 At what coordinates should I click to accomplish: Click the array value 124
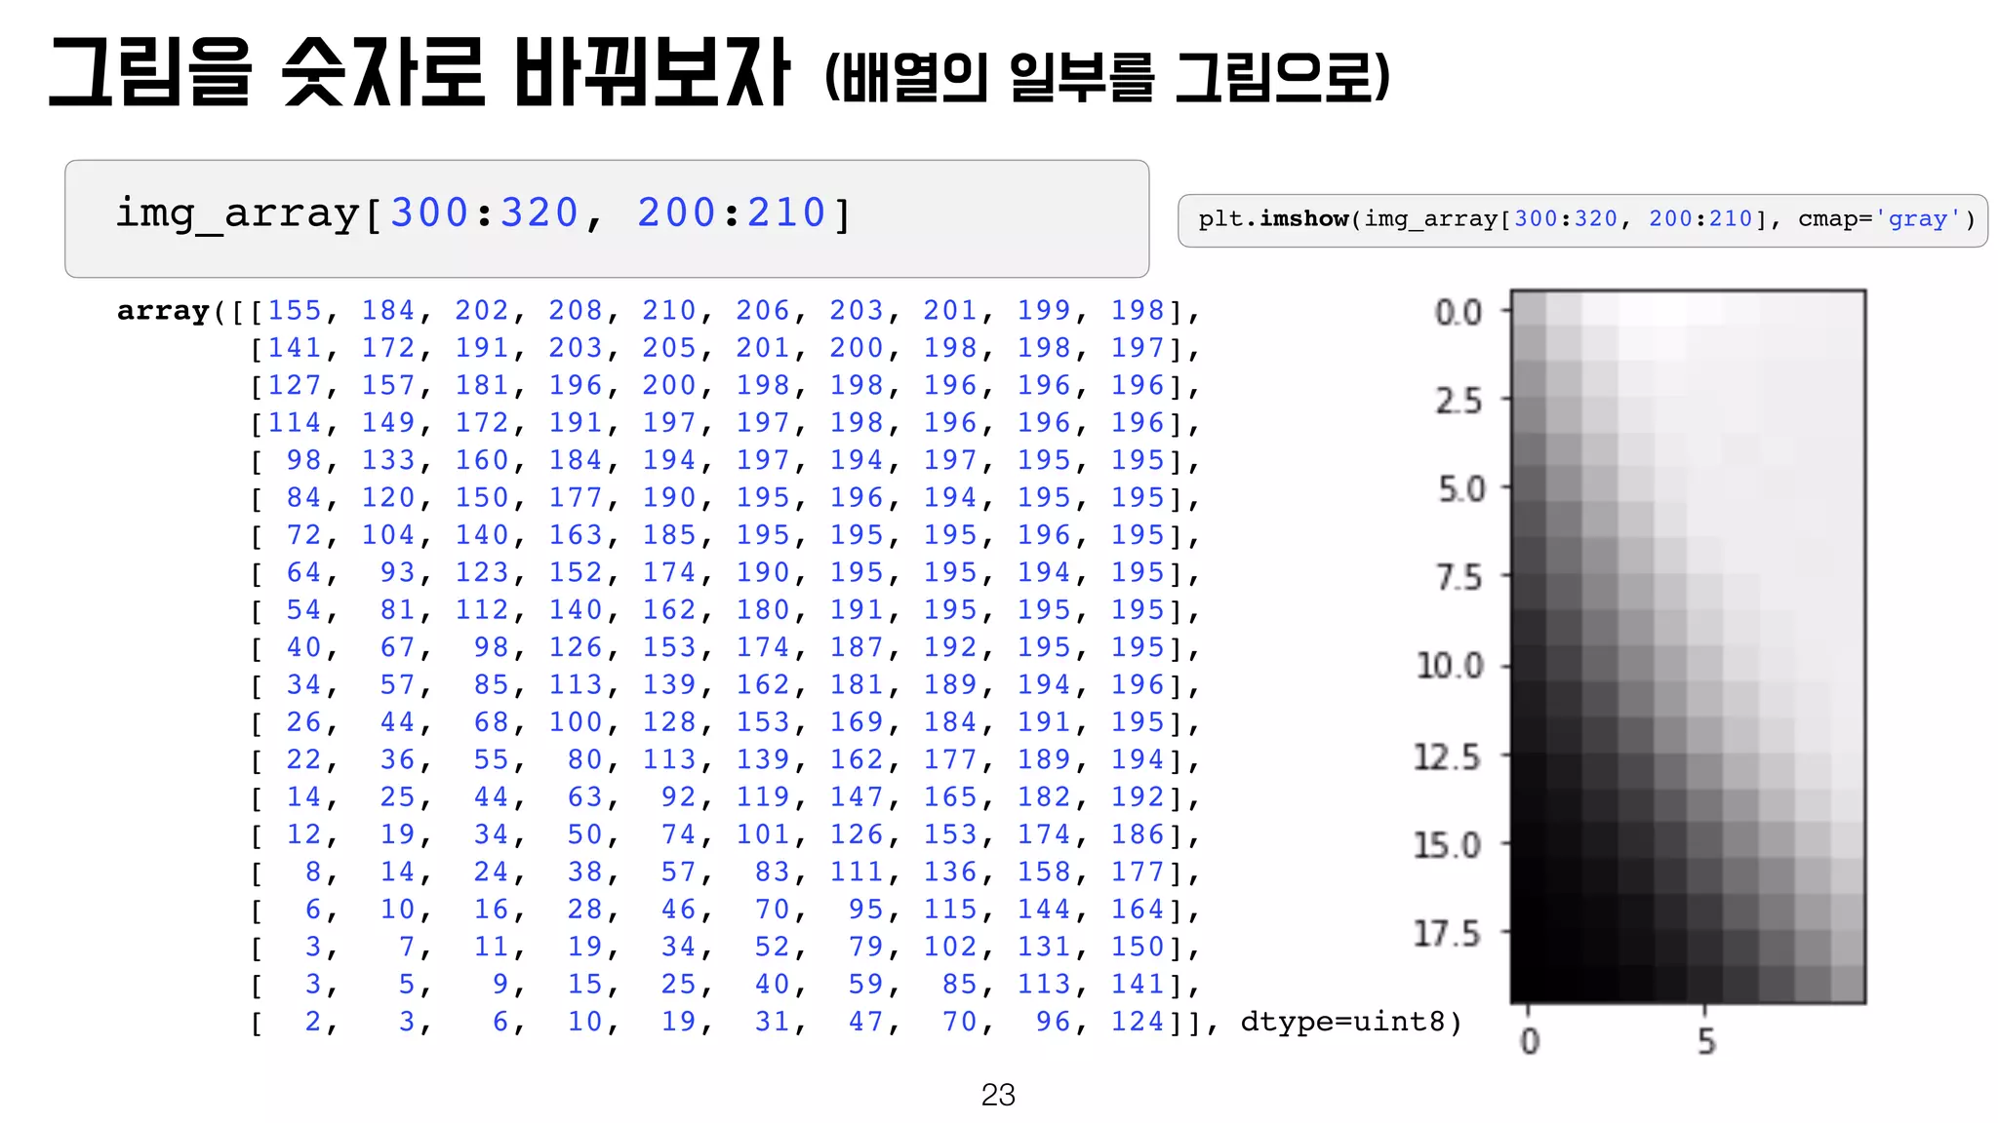(1138, 1021)
